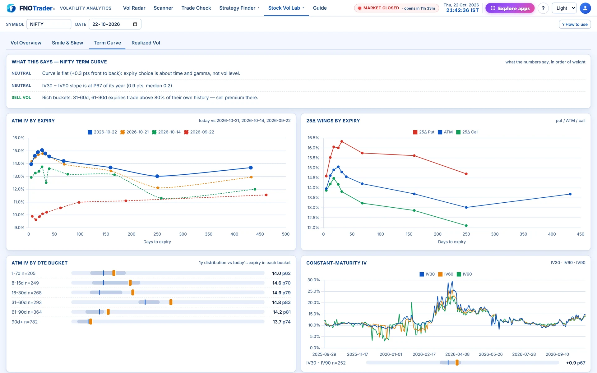Viewport: 597px width, 373px height.
Task: Switch to the Smile & Skew tab
Action: pyautogui.click(x=67, y=43)
